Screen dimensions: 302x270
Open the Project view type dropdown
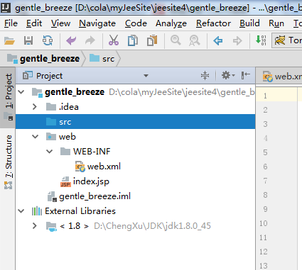pyautogui.click(x=146, y=76)
